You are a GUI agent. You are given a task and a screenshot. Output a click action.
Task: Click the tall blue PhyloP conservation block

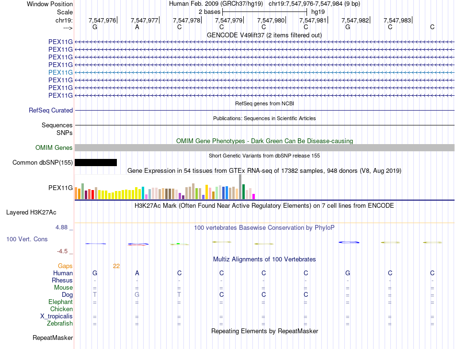coord(349,242)
